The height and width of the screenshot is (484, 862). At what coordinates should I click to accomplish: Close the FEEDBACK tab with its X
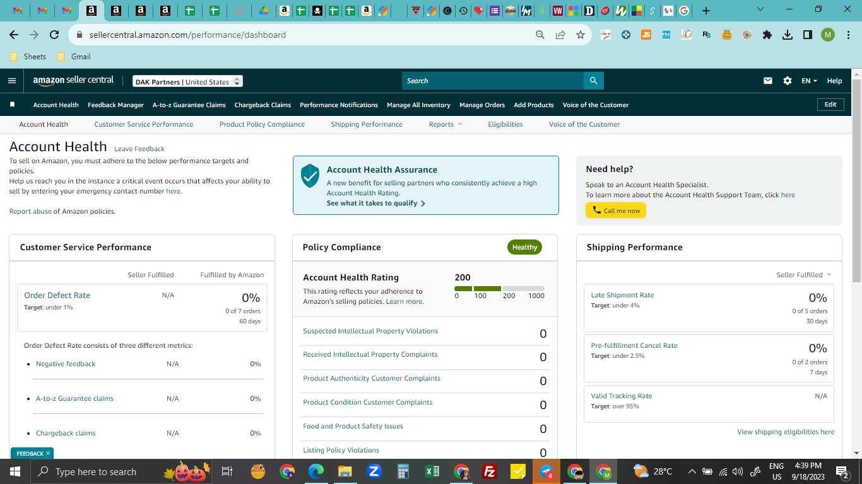pyautogui.click(x=48, y=453)
